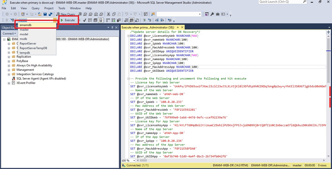Viewport: 332px width, 169px height.
Task: Click the New Project icon
Action: pyautogui.click(x=23, y=14)
